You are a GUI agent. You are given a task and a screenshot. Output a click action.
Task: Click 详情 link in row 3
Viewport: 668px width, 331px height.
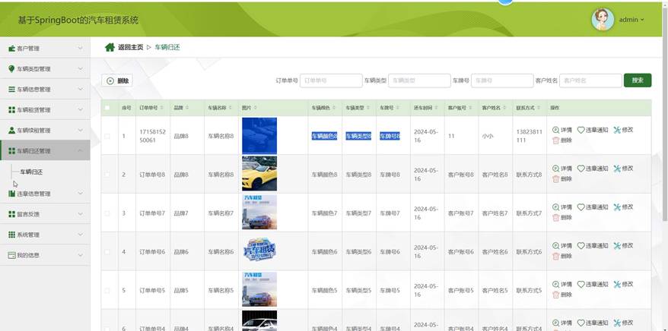coord(566,207)
